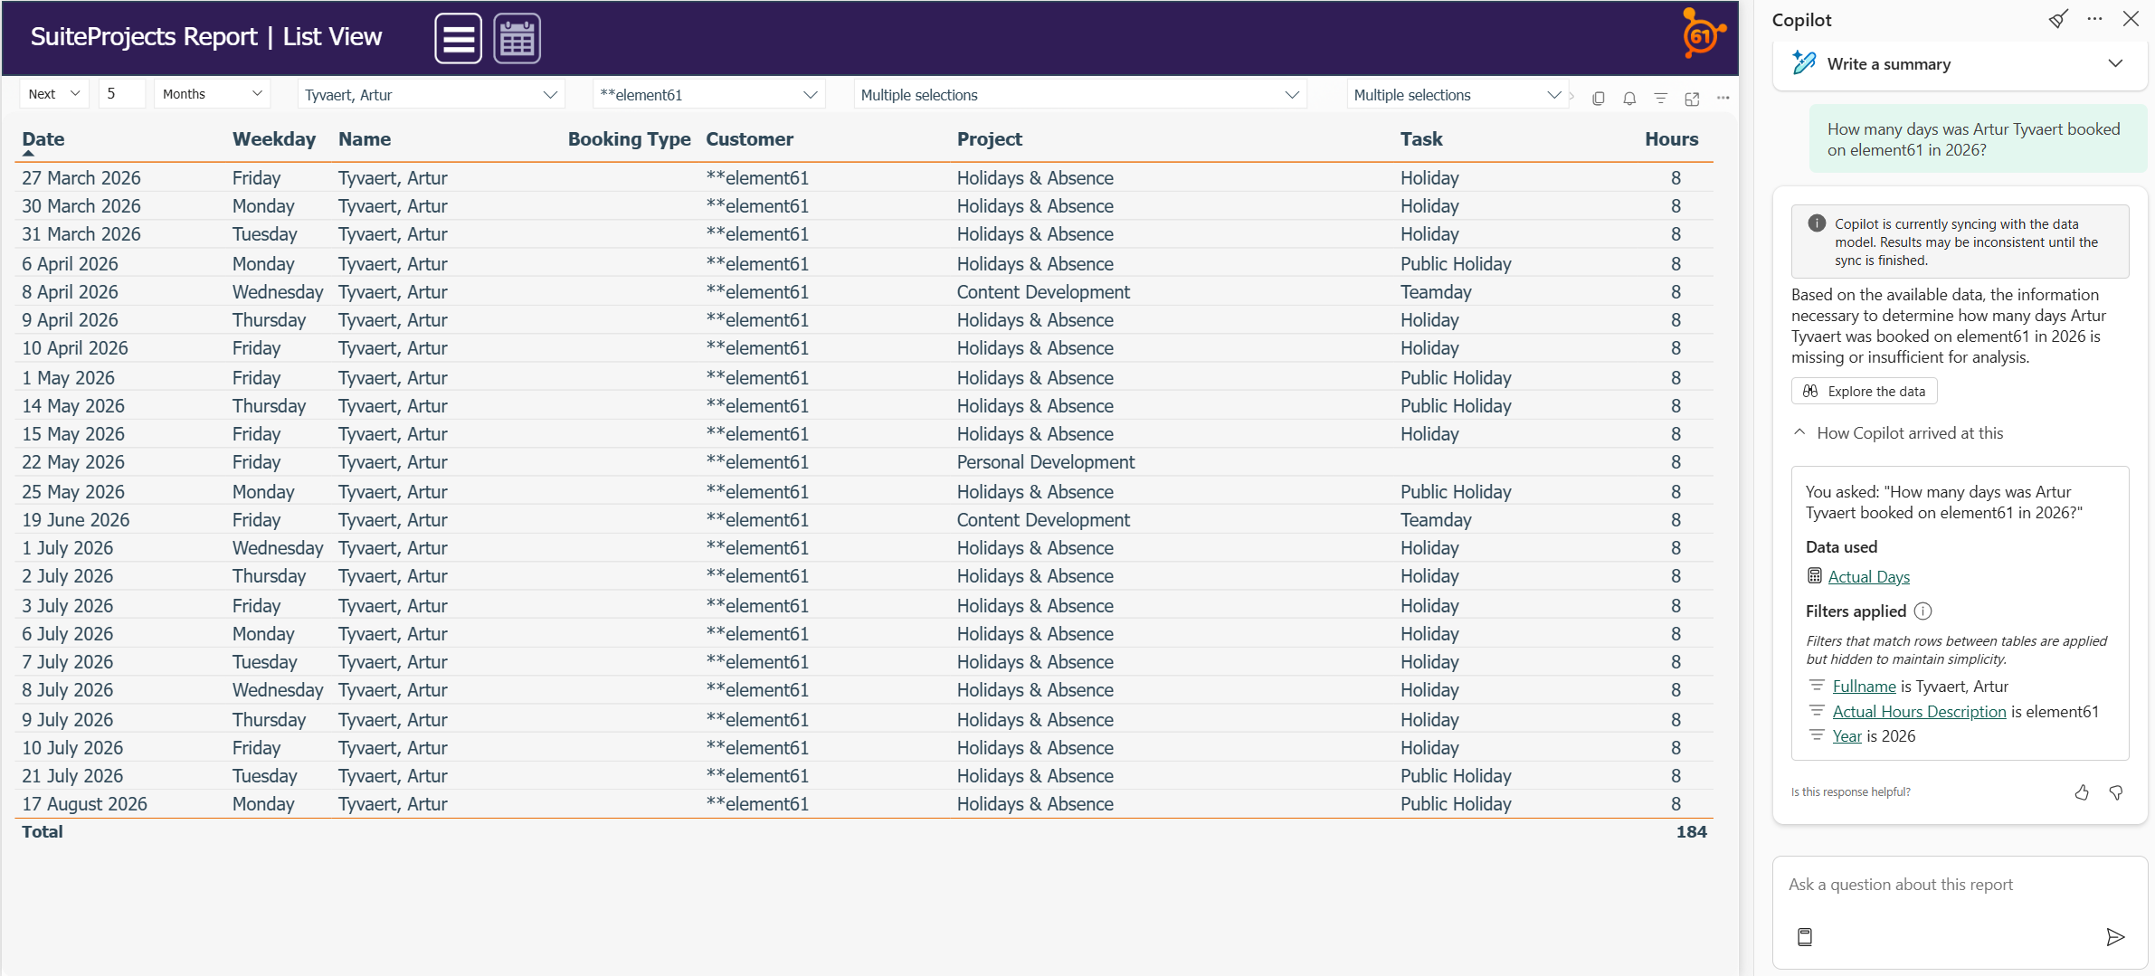Image resolution: width=2155 pixels, height=976 pixels.
Task: Send the Copilot message
Action: 2114,936
